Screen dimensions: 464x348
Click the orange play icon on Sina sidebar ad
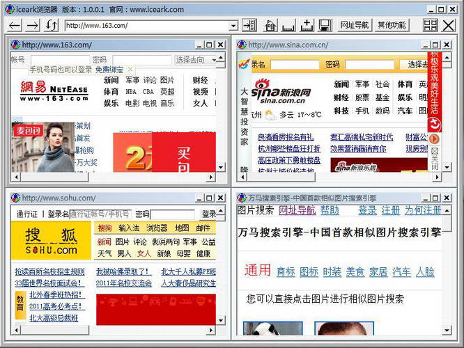[x=434, y=139]
